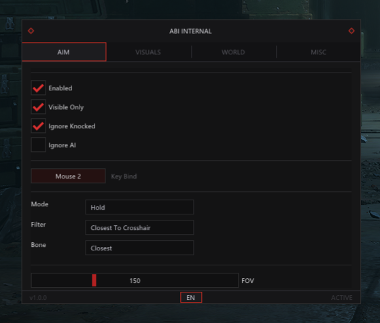Toggle the Visible Only checkbox
This screenshot has width=380, height=323.
38,107
